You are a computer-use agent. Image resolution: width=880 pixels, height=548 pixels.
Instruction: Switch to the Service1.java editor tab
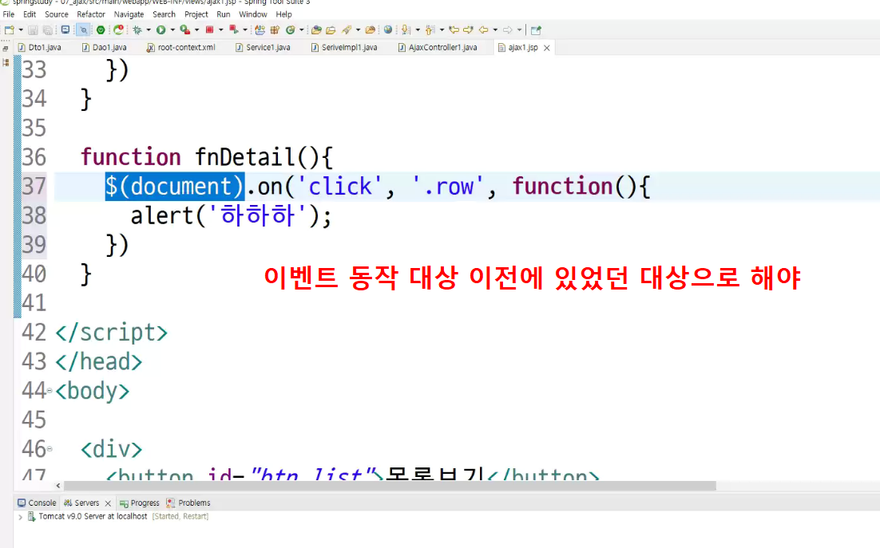coord(263,48)
